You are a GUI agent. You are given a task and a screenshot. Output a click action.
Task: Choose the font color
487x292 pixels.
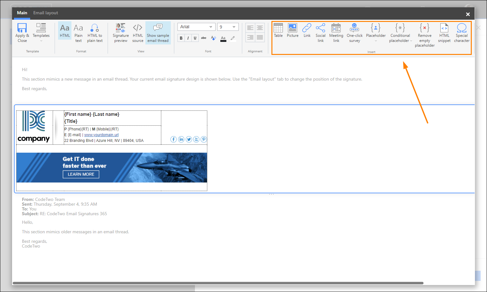tap(223, 38)
